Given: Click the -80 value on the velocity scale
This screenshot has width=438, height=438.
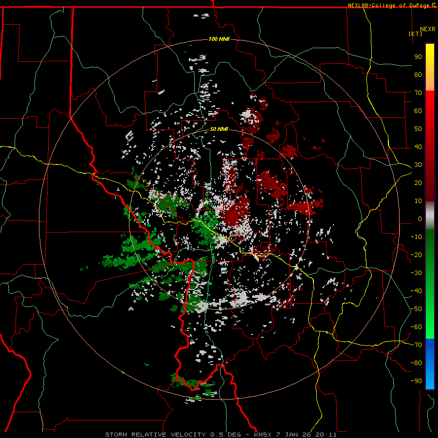Looking at the screenshot, I should point(416,363).
